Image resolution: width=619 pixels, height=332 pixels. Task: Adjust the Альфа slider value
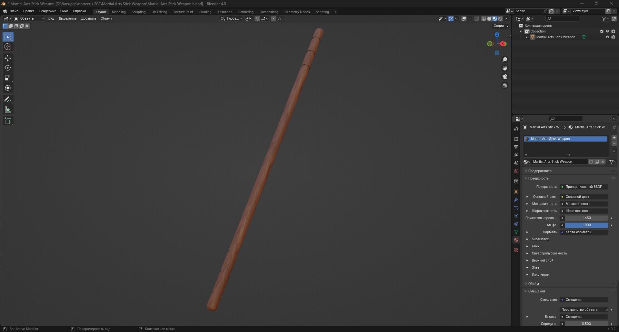click(x=586, y=225)
